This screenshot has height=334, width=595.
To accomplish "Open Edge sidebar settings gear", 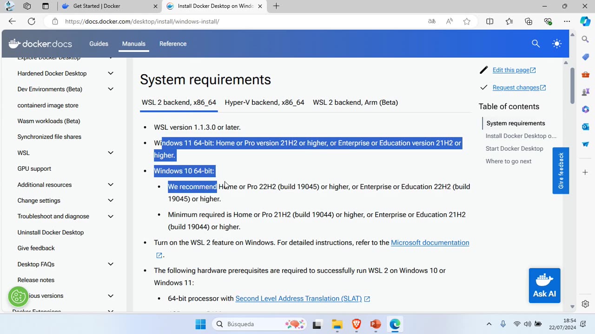I will click(x=585, y=304).
